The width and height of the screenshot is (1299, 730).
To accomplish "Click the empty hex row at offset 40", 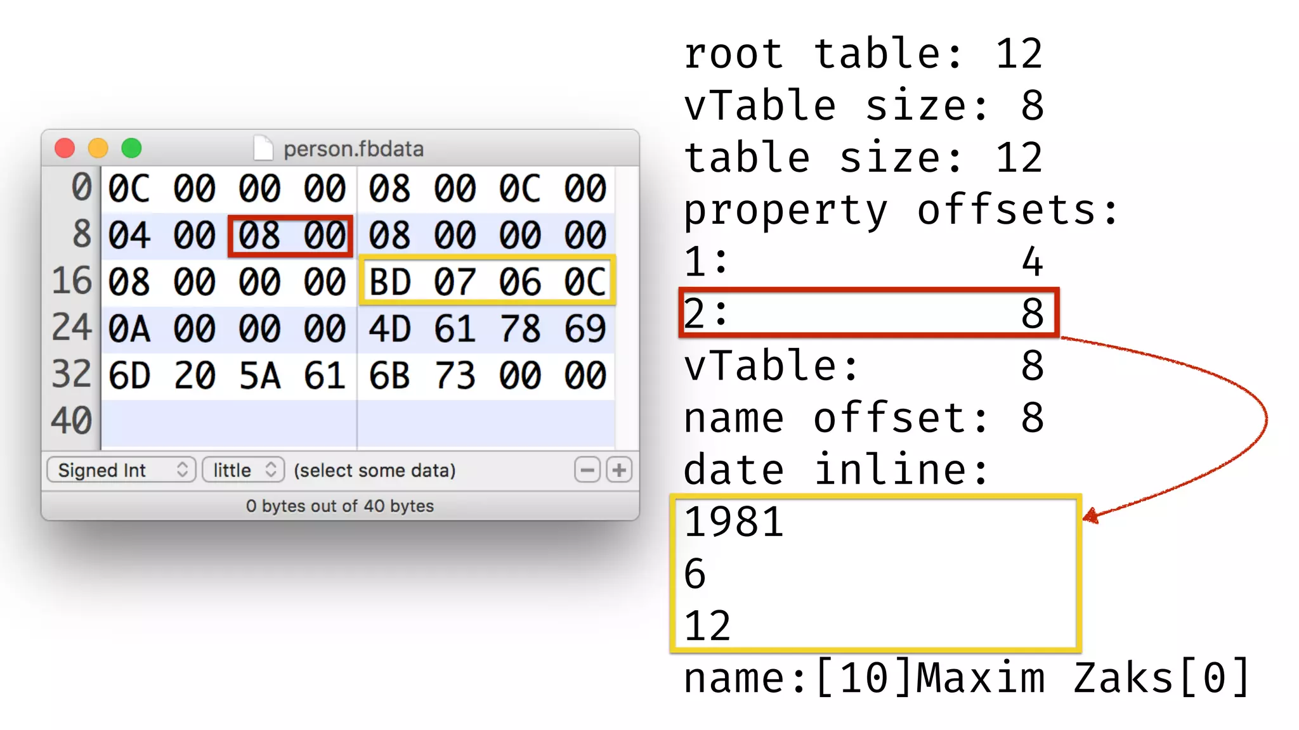I will click(358, 423).
